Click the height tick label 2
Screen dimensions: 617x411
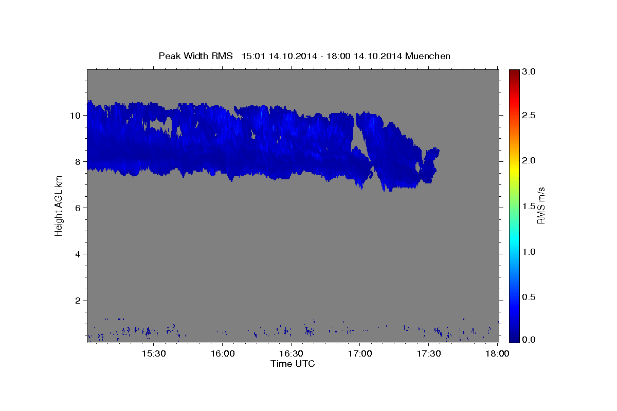click(x=79, y=300)
